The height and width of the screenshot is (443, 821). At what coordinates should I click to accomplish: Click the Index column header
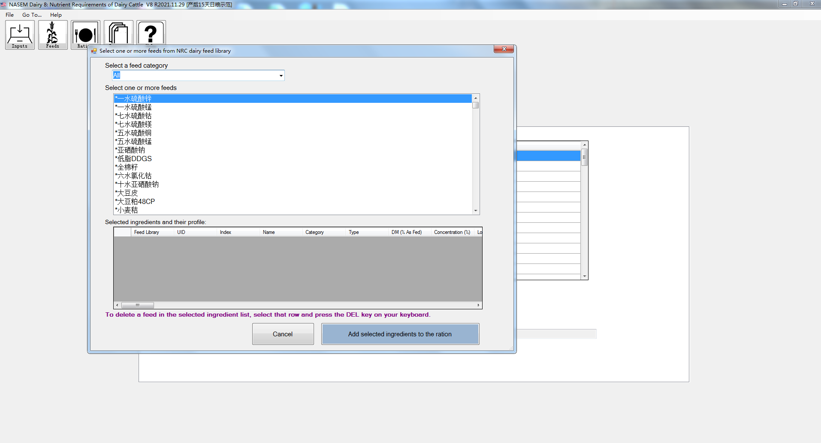point(238,232)
